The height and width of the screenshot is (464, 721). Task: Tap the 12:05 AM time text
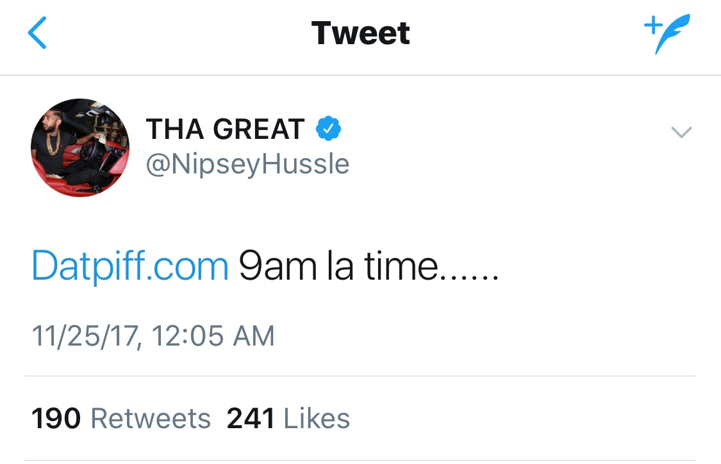coord(213,336)
